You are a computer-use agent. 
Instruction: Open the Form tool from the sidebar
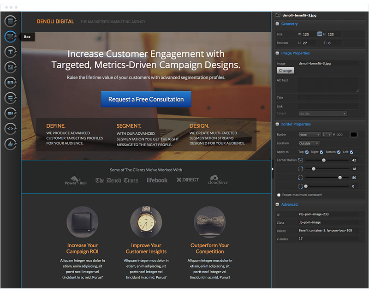(x=10, y=98)
